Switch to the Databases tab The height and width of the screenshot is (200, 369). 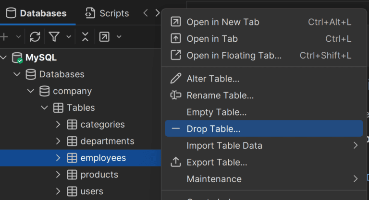[x=36, y=13]
